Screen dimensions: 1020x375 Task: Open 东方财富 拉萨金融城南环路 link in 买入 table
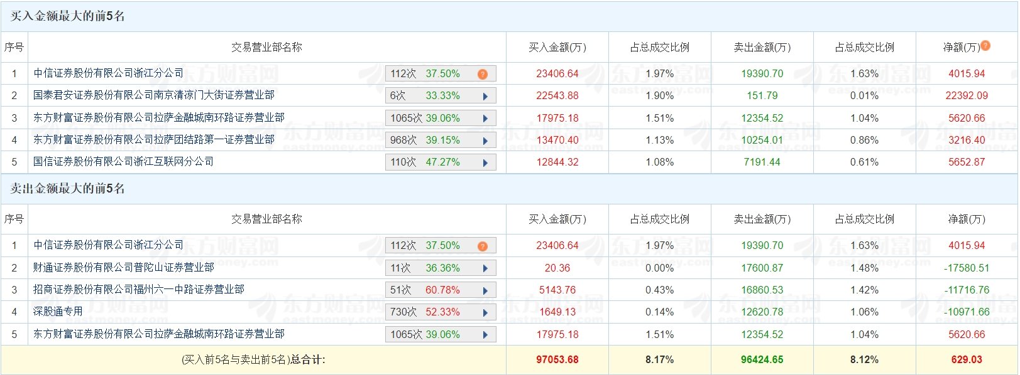(x=159, y=118)
